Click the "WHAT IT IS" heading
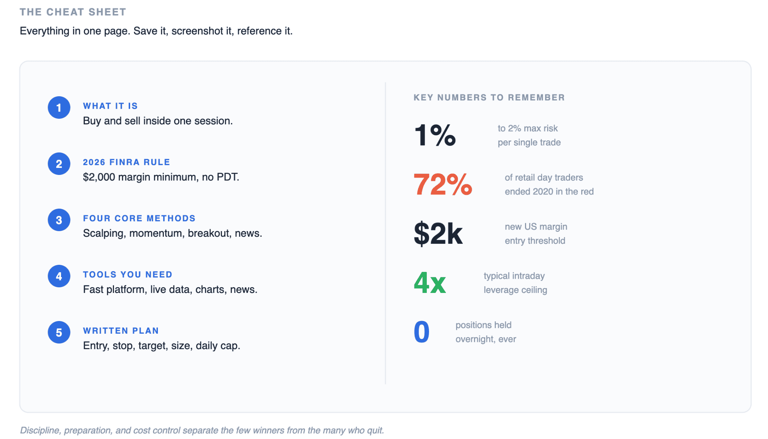This screenshot has width=768, height=439. pyautogui.click(x=110, y=106)
